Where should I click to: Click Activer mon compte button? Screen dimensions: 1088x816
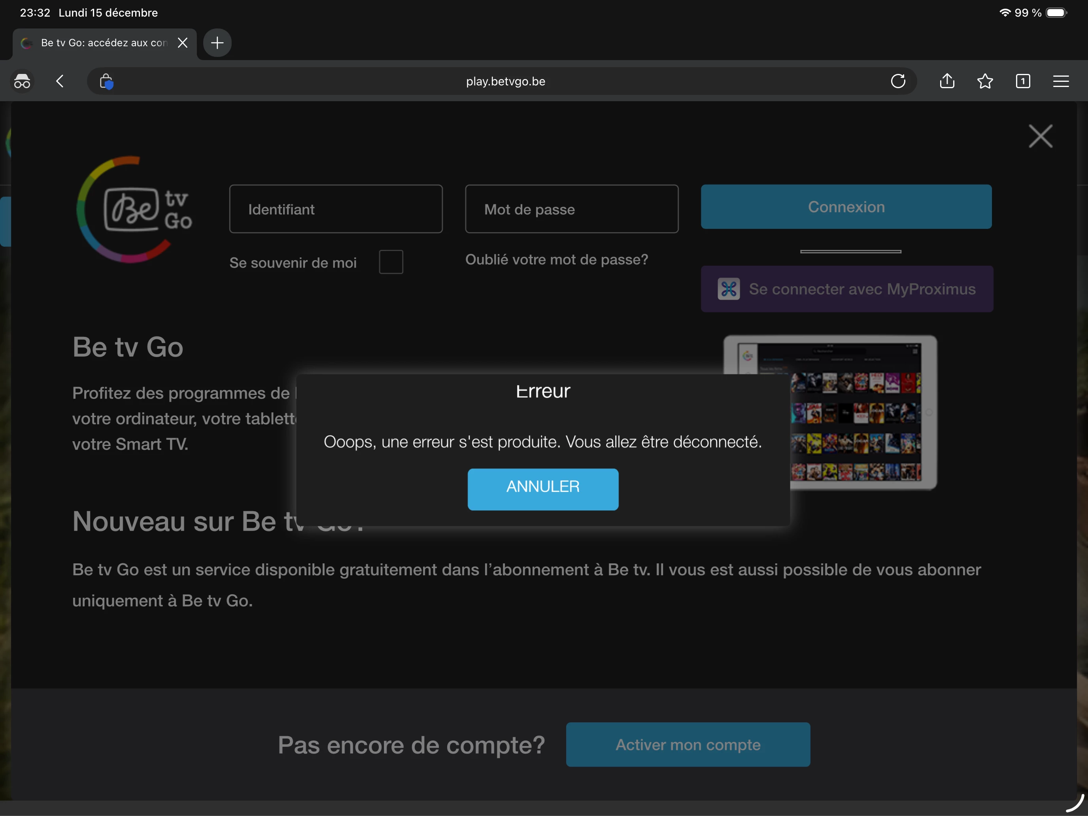coord(688,745)
